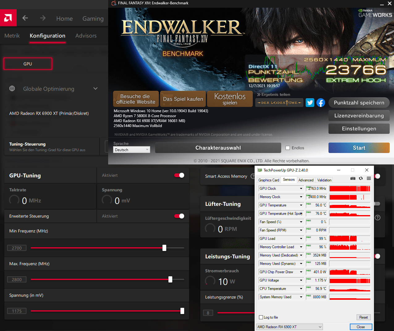Click the help icon beside Lüfter-Tuning
394x331 pixels.
pos(378,218)
